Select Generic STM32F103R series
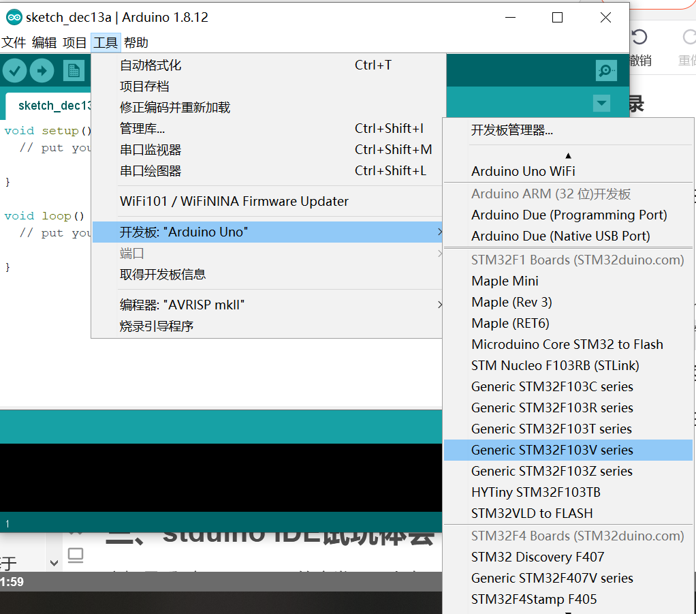The width and height of the screenshot is (696, 614). tap(568, 408)
